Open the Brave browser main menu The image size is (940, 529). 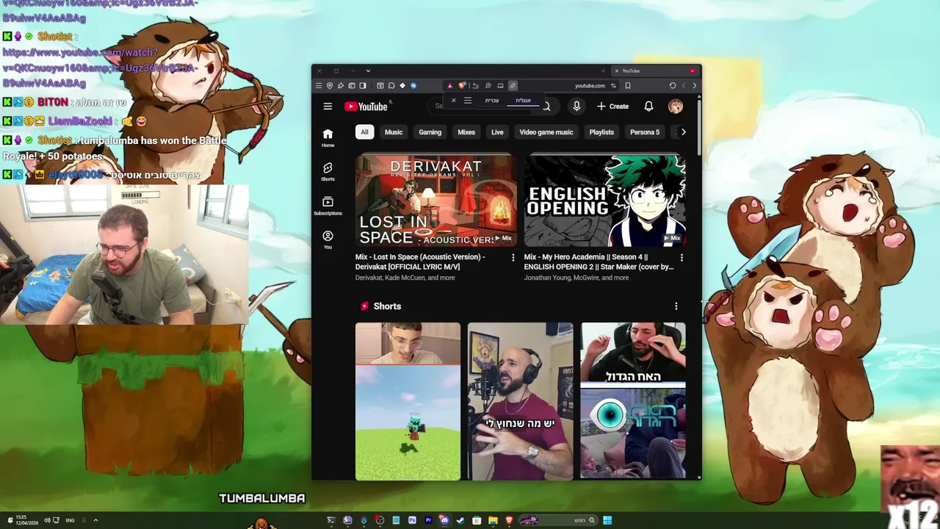(x=319, y=86)
